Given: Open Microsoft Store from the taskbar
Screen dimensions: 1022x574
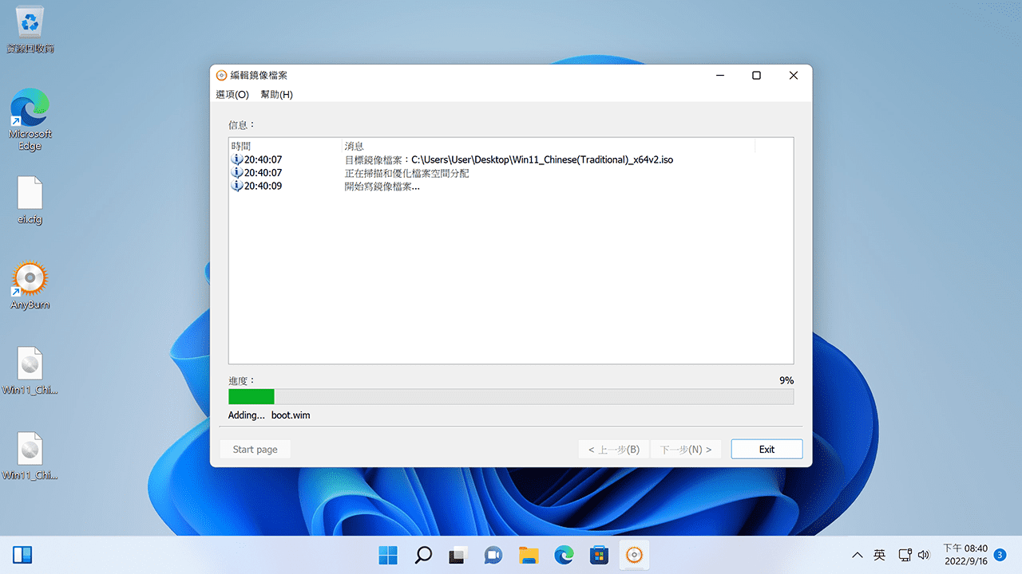Looking at the screenshot, I should pyautogui.click(x=599, y=555).
